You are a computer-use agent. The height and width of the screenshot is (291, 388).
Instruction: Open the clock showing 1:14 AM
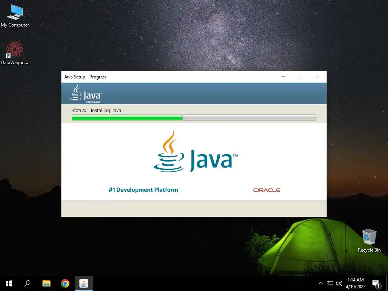click(x=355, y=280)
